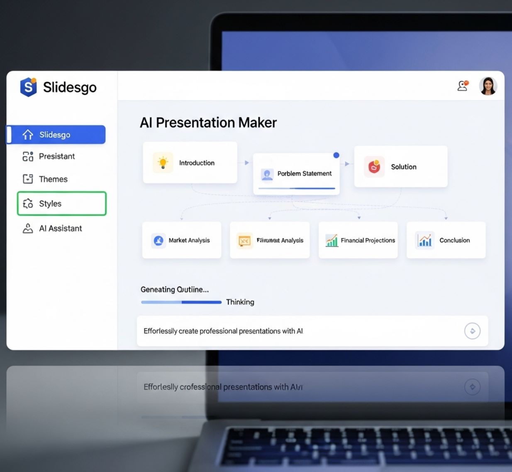Click the lightbulb icon on Introduction card
Viewport: 512px width, 472px height.
(x=163, y=162)
